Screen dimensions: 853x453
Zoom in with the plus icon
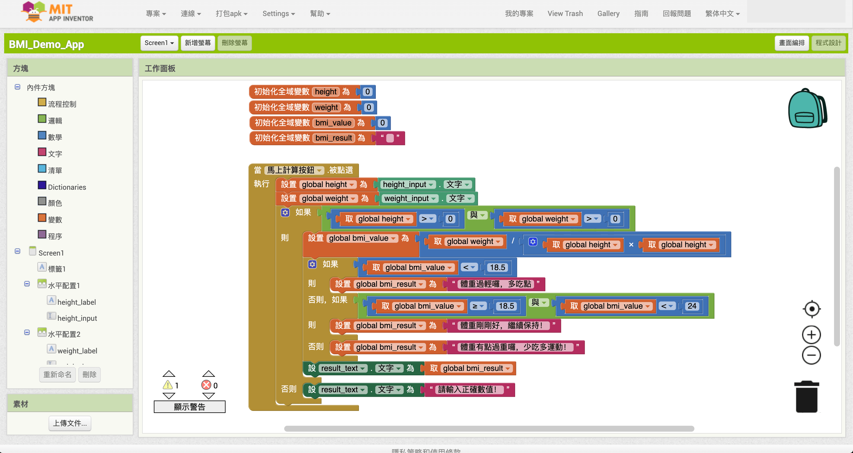[x=811, y=335]
